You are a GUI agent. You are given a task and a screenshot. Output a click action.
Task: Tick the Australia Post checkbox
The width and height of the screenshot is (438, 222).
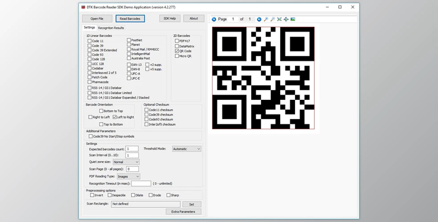tap(129, 58)
